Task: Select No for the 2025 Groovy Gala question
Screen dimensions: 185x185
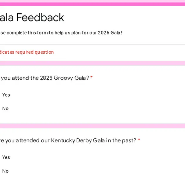Action: click(x=5, y=108)
